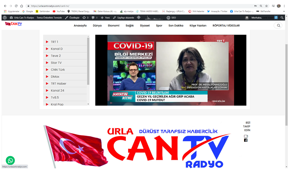This screenshot has height=172, width=290.
Task: Click Sayfayı düzenle edit page link
Action: (x=123, y=18)
